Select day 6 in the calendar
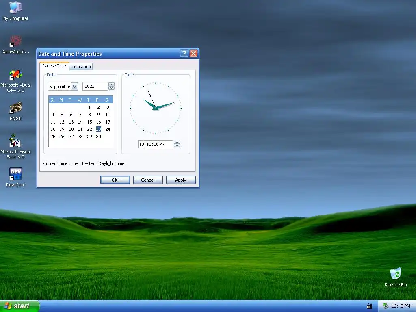This screenshot has width=416, height=312. [x=71, y=115]
